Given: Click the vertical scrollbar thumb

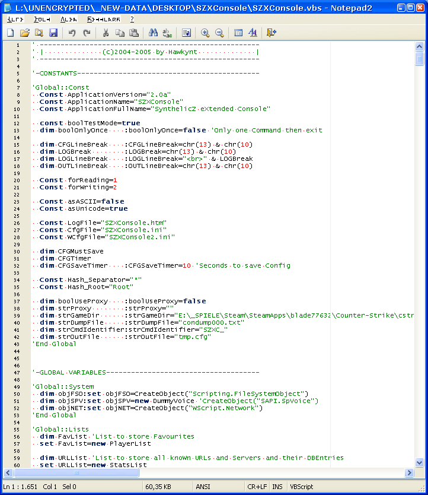Looking at the screenshot, I should click(x=419, y=59).
